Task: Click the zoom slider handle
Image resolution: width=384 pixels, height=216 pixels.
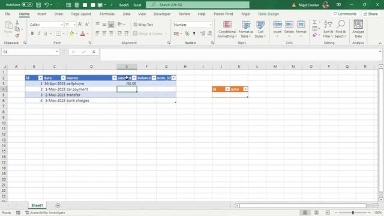Action: [353, 212]
